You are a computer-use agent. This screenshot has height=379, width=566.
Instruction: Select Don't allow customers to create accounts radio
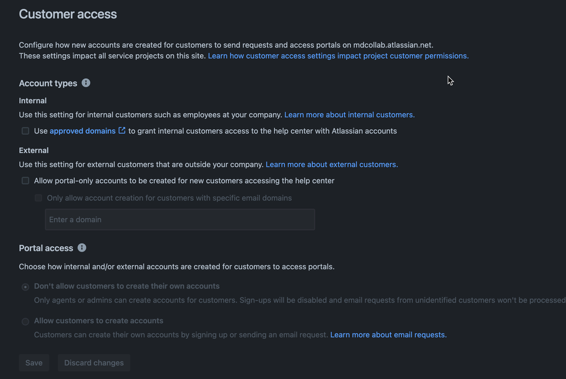coord(25,287)
